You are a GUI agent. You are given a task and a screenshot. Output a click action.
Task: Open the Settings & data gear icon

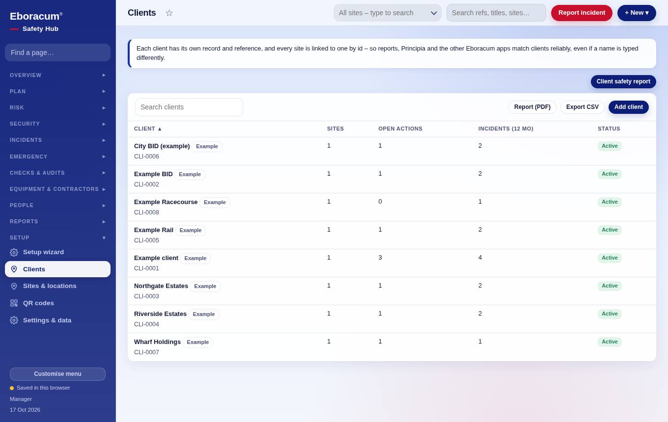tap(14, 320)
